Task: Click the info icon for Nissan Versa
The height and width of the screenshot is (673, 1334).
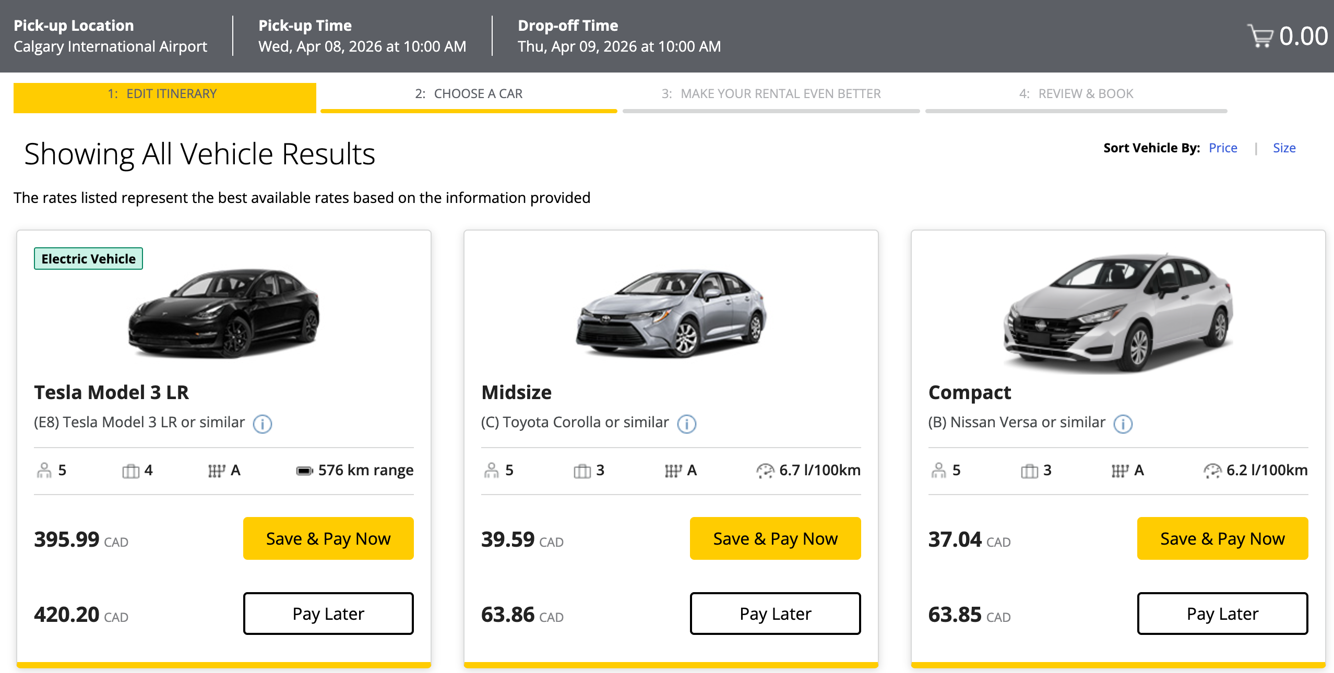Action: 1123,424
